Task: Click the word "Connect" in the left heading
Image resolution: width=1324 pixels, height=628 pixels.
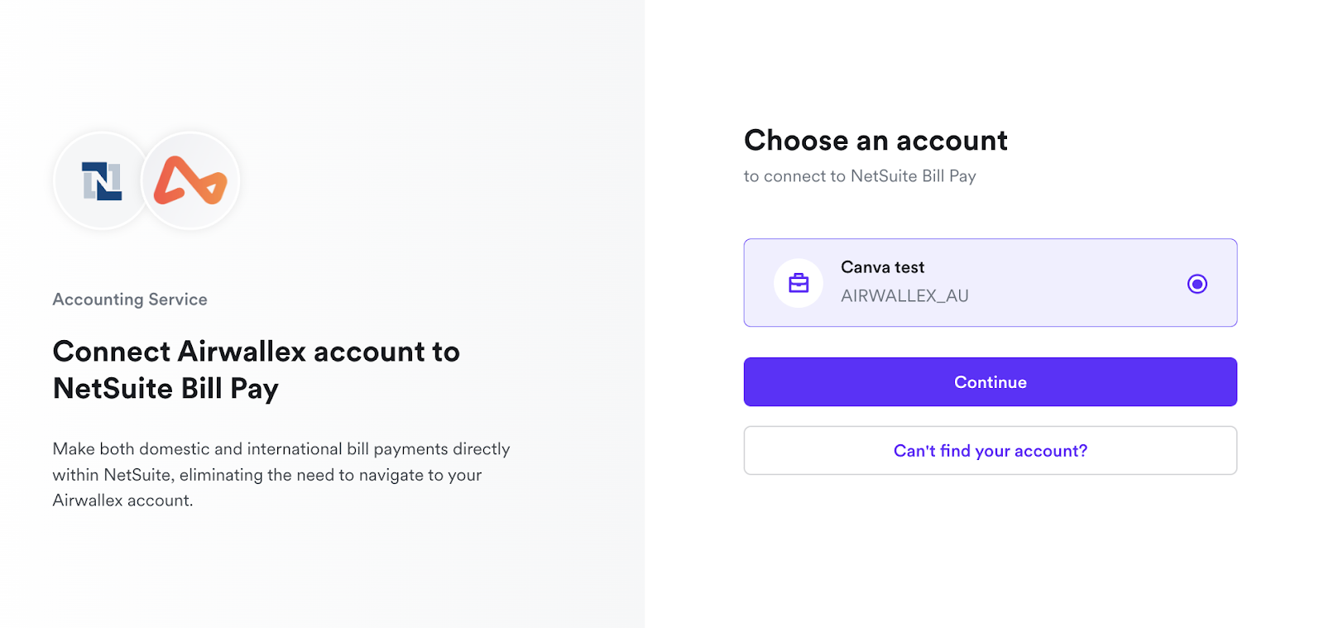Action: [x=112, y=352]
